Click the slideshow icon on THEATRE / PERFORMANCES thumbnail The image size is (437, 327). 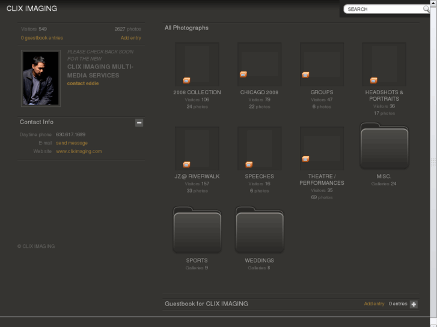point(306,158)
